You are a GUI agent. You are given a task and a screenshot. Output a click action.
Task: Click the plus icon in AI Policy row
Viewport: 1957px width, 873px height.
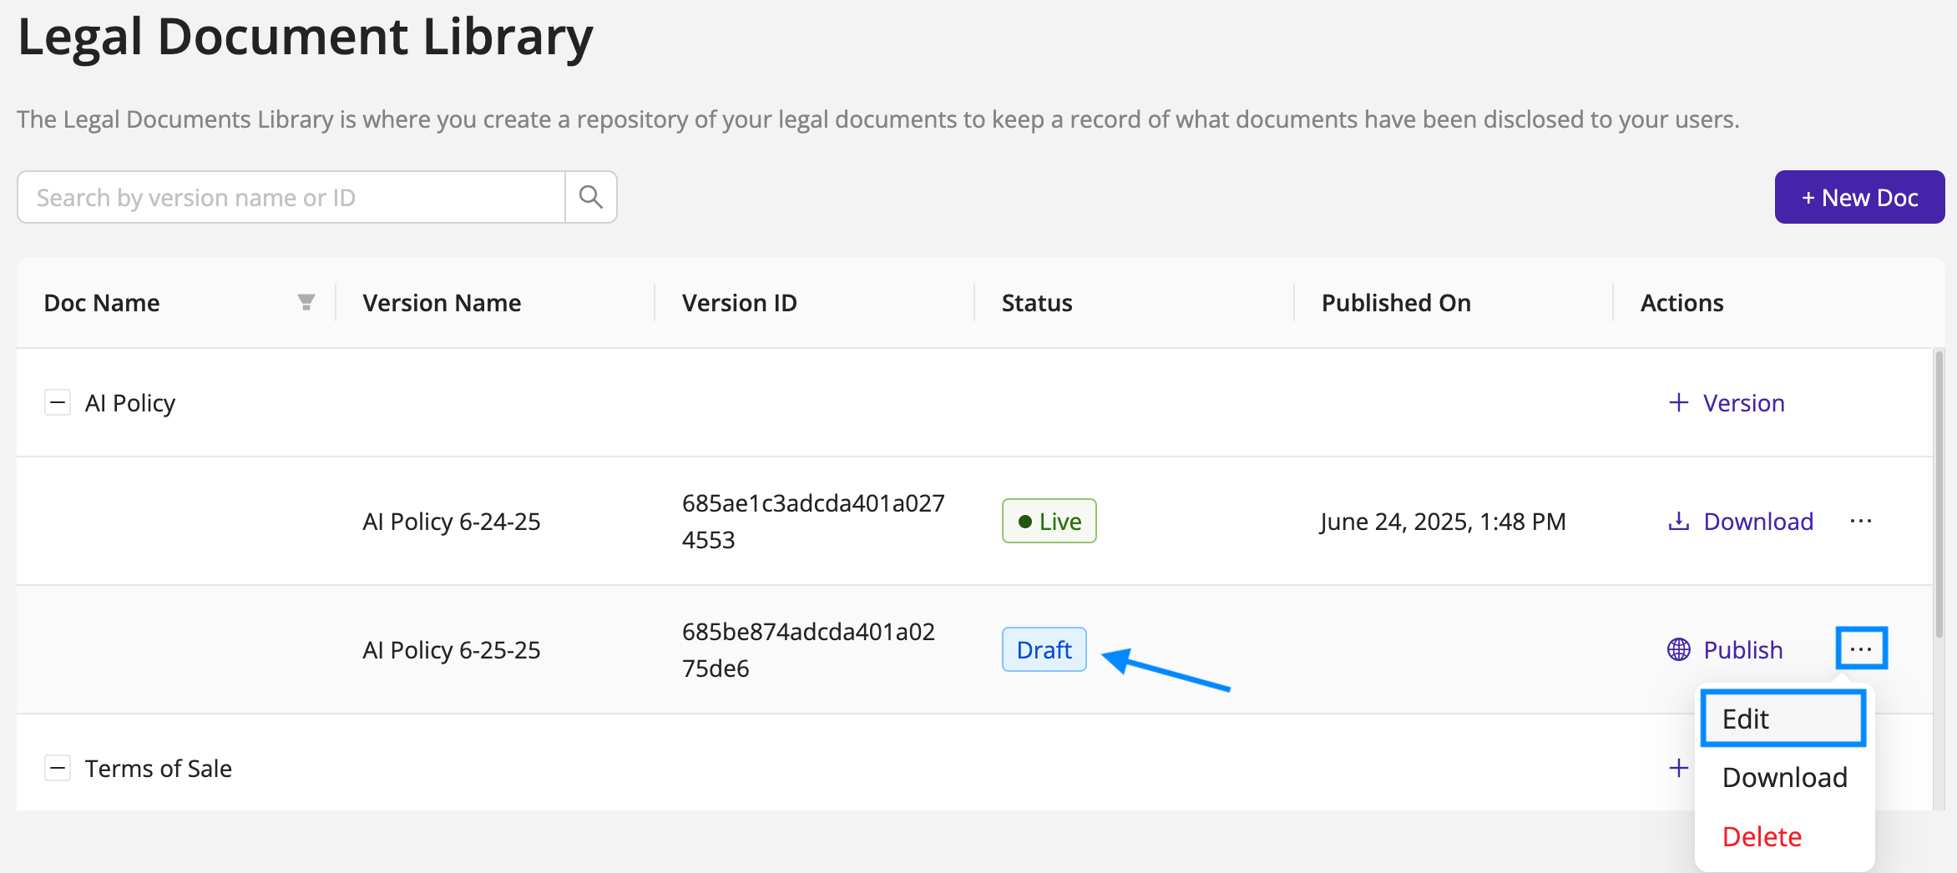(1678, 403)
